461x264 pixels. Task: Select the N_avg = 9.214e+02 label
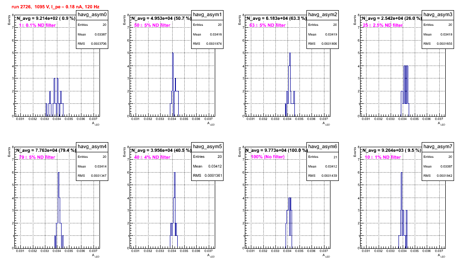pyautogui.click(x=45, y=18)
